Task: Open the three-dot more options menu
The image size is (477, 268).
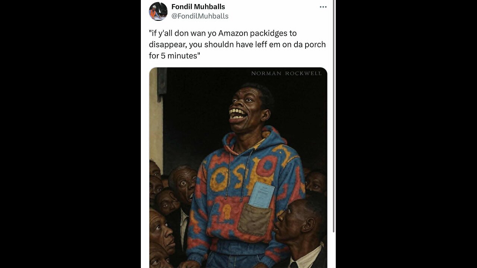Action: coord(323,7)
